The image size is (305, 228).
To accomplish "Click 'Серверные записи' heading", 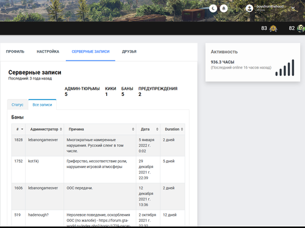I will 35,72.
